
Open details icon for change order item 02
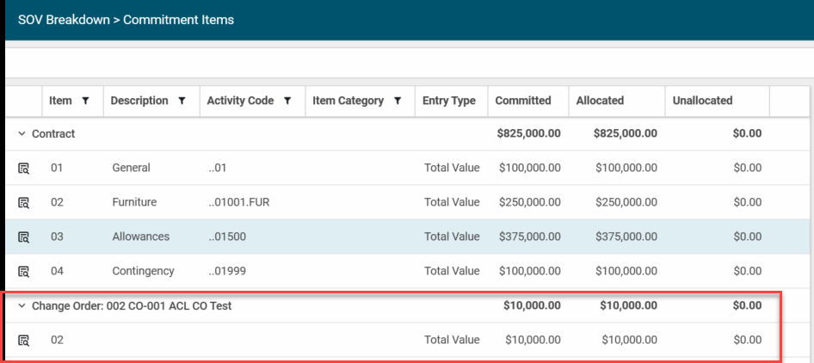(24, 341)
